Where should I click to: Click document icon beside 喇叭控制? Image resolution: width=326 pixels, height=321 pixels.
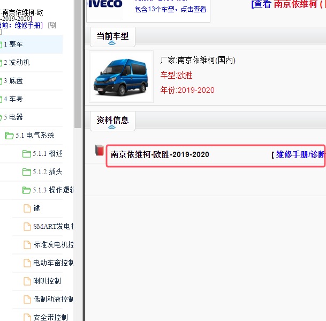[x=27, y=281]
